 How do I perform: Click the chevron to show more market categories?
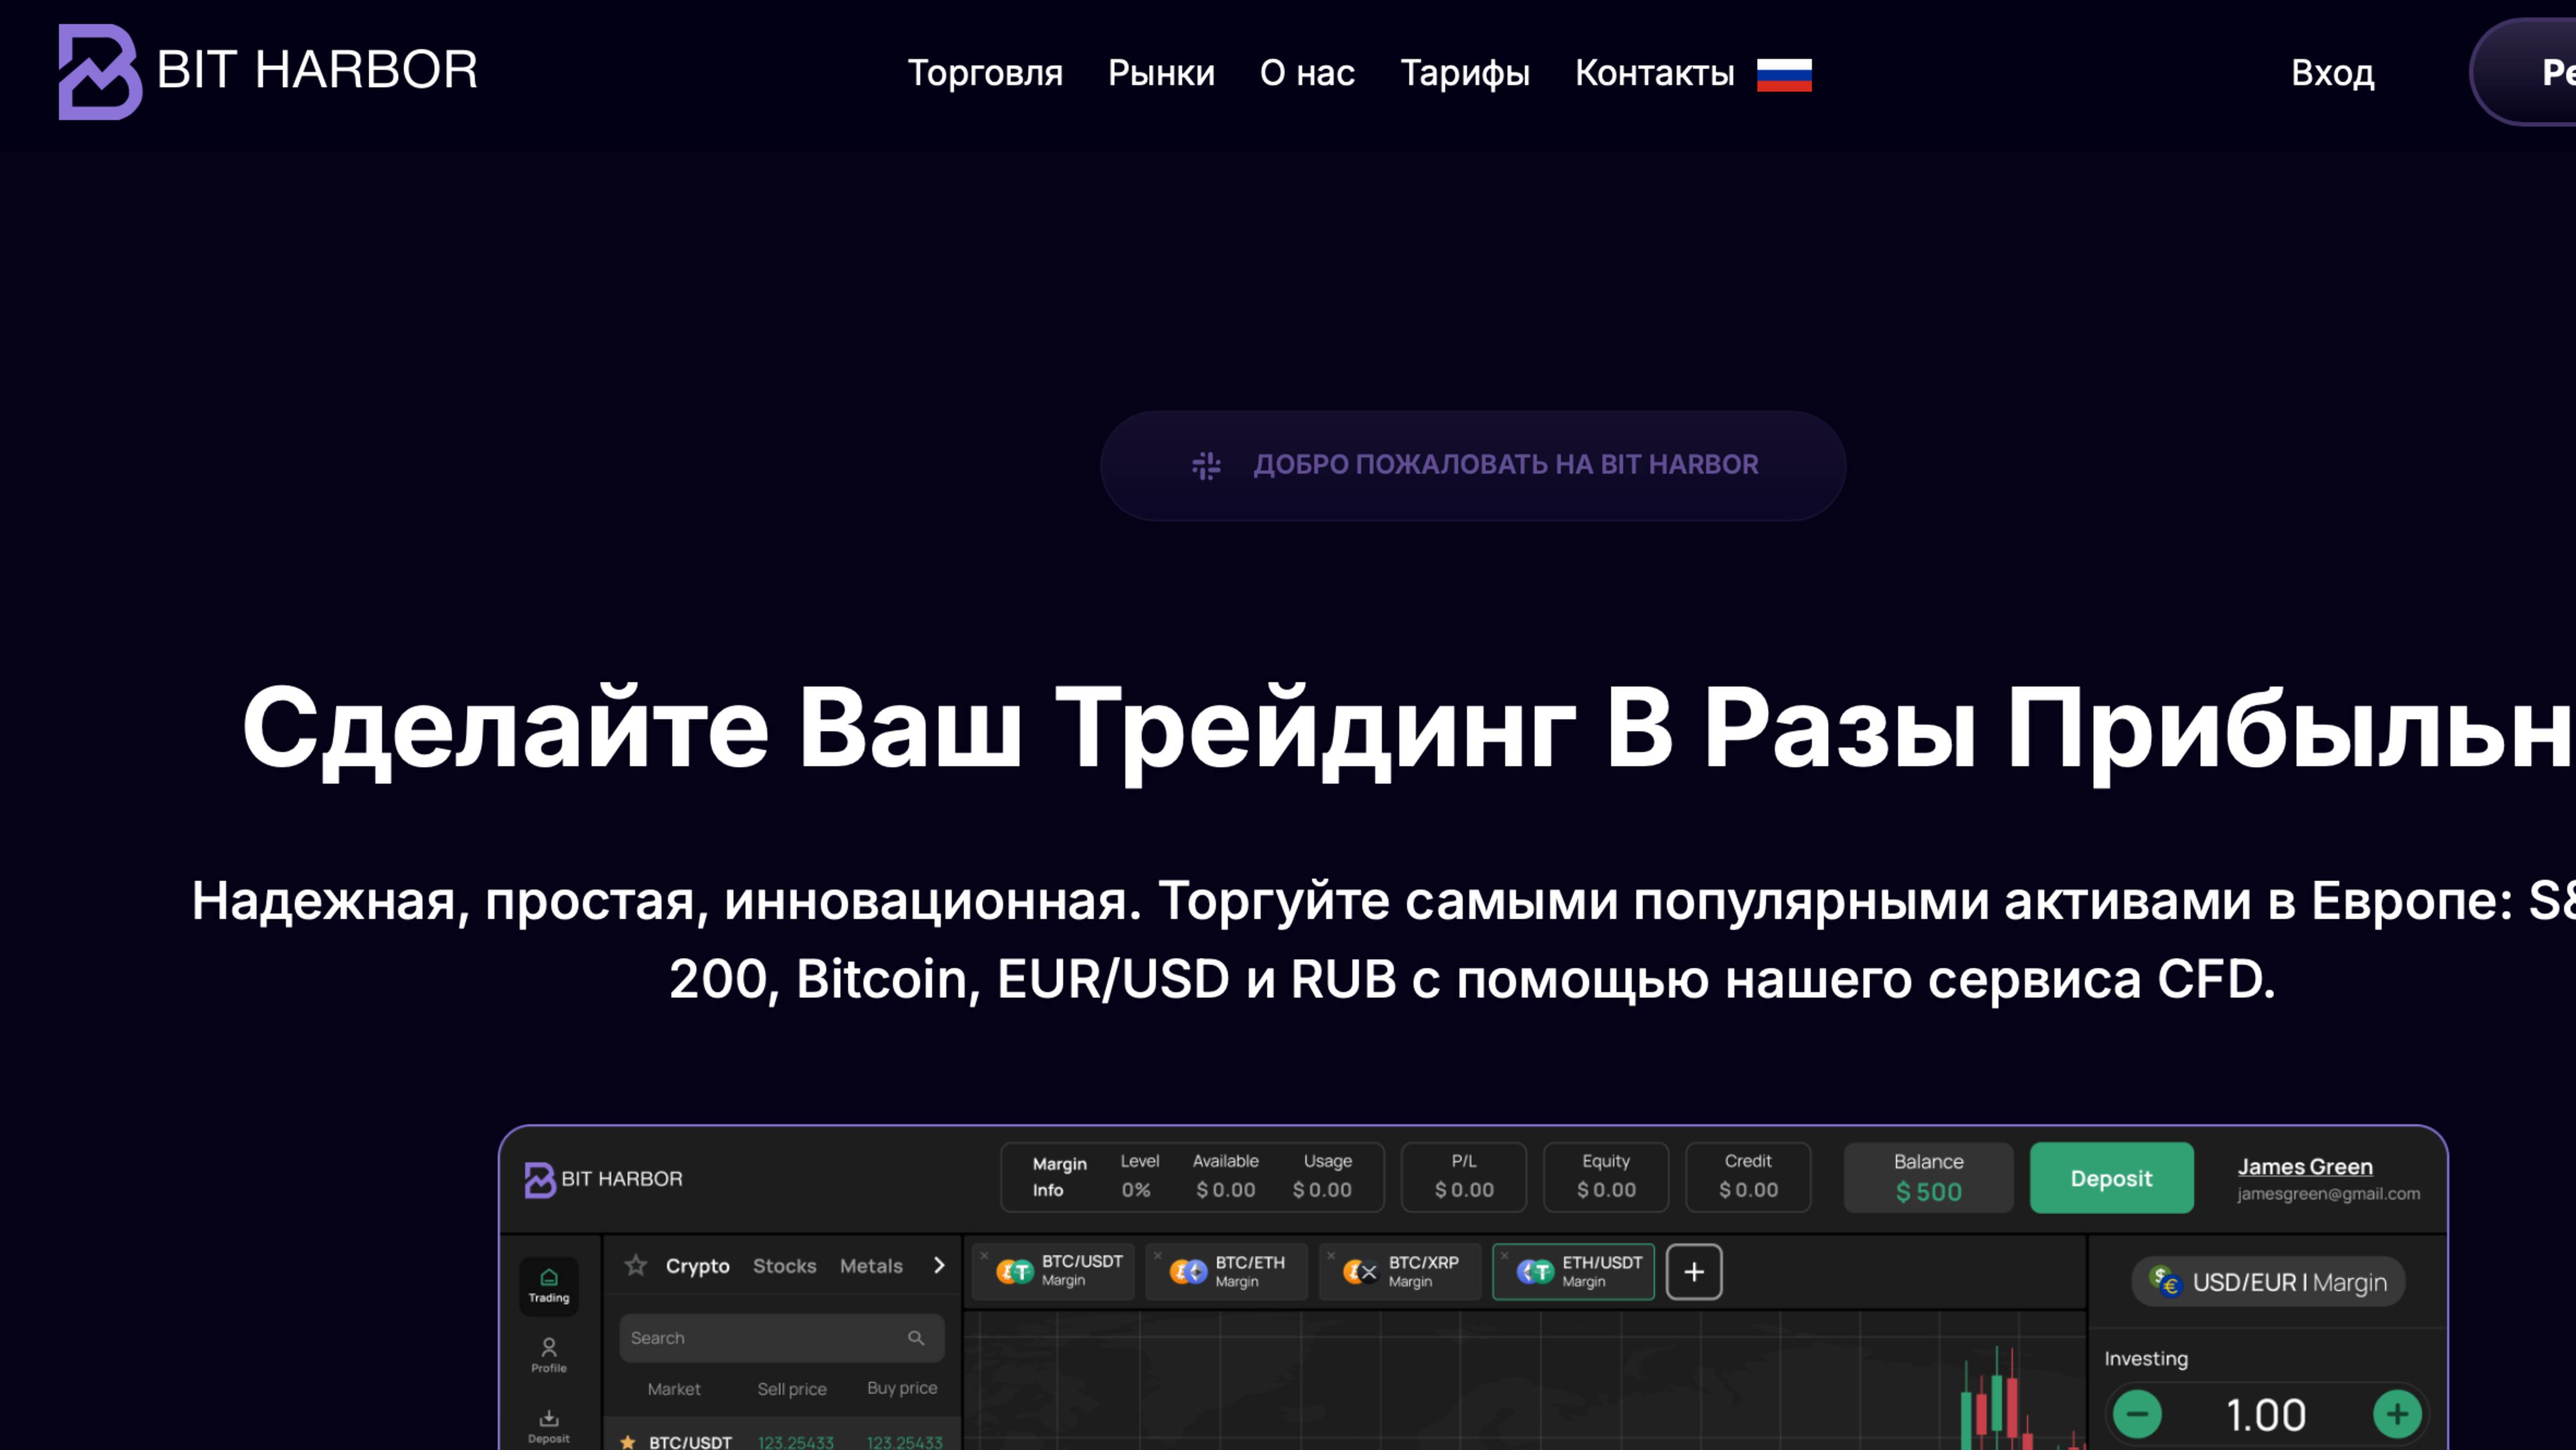pyautogui.click(x=939, y=1265)
